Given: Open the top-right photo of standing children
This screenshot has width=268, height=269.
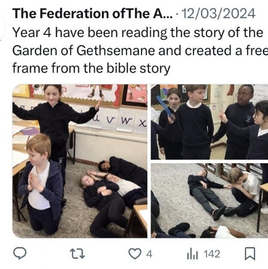Looking at the screenshot, I should [x=209, y=122].
